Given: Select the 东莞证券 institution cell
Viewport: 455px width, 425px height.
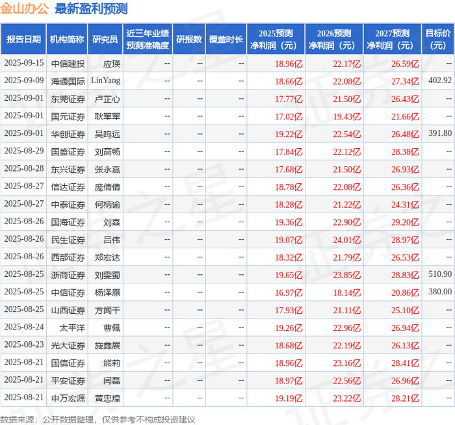Looking at the screenshot, I should tap(68, 99).
